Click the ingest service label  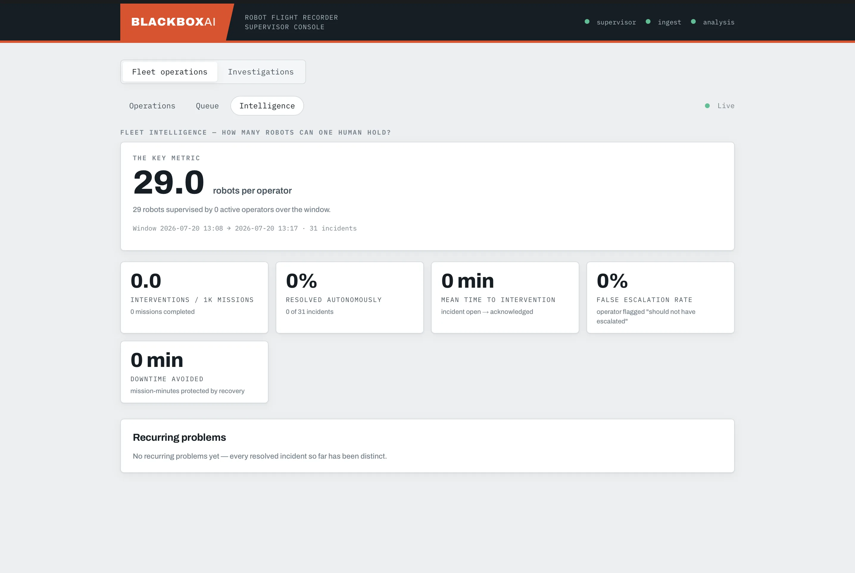coord(669,22)
